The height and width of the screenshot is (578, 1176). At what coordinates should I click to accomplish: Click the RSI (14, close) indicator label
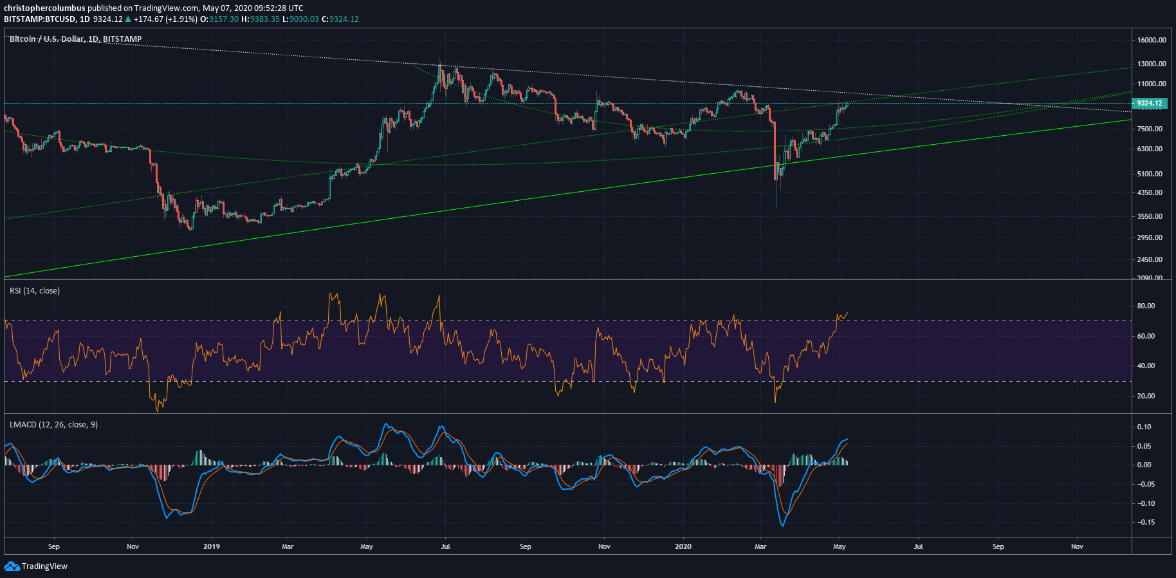point(35,291)
